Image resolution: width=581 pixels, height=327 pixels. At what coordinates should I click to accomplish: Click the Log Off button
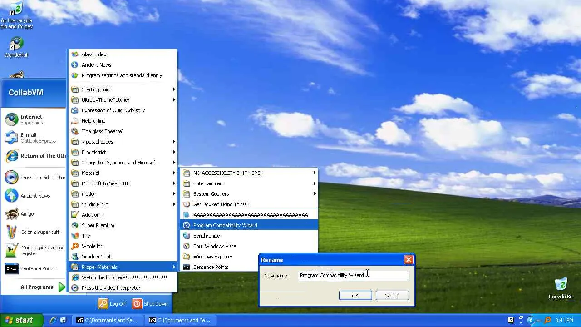112,304
